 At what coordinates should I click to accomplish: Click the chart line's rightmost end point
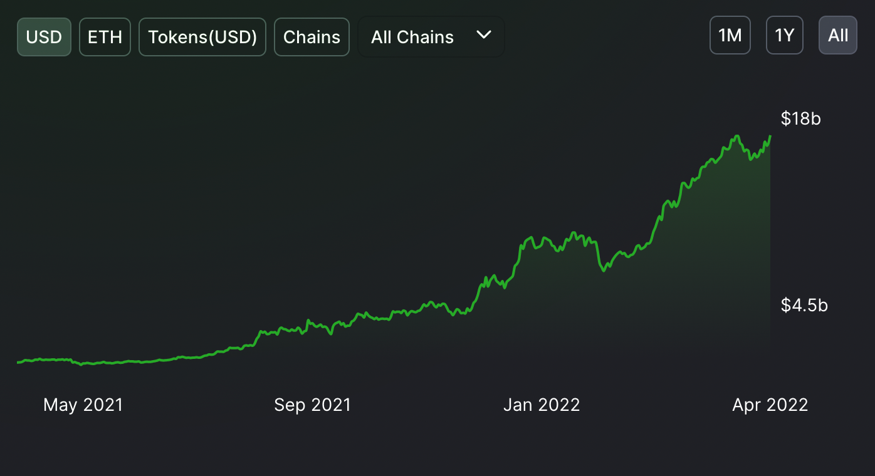point(770,136)
